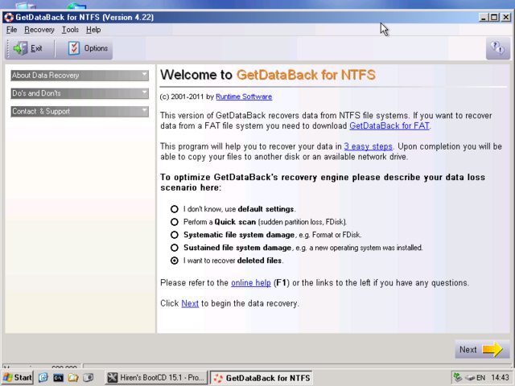Select Sustained file system damage option
Screen dimensions: 515x386
(x=175, y=248)
